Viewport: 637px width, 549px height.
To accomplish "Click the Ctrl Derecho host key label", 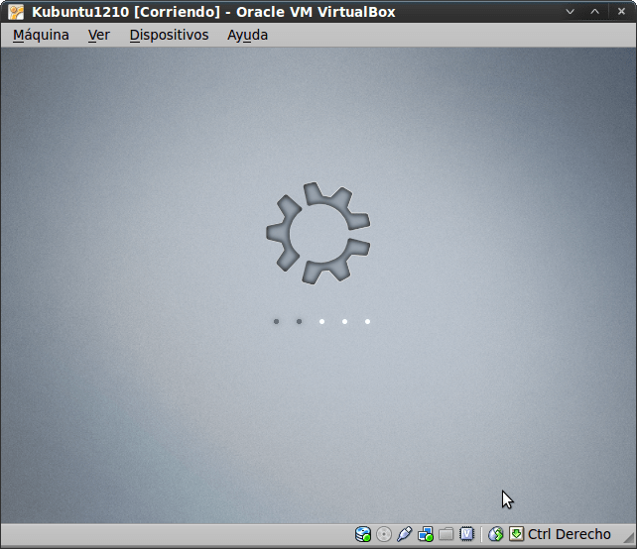I will tap(570, 534).
